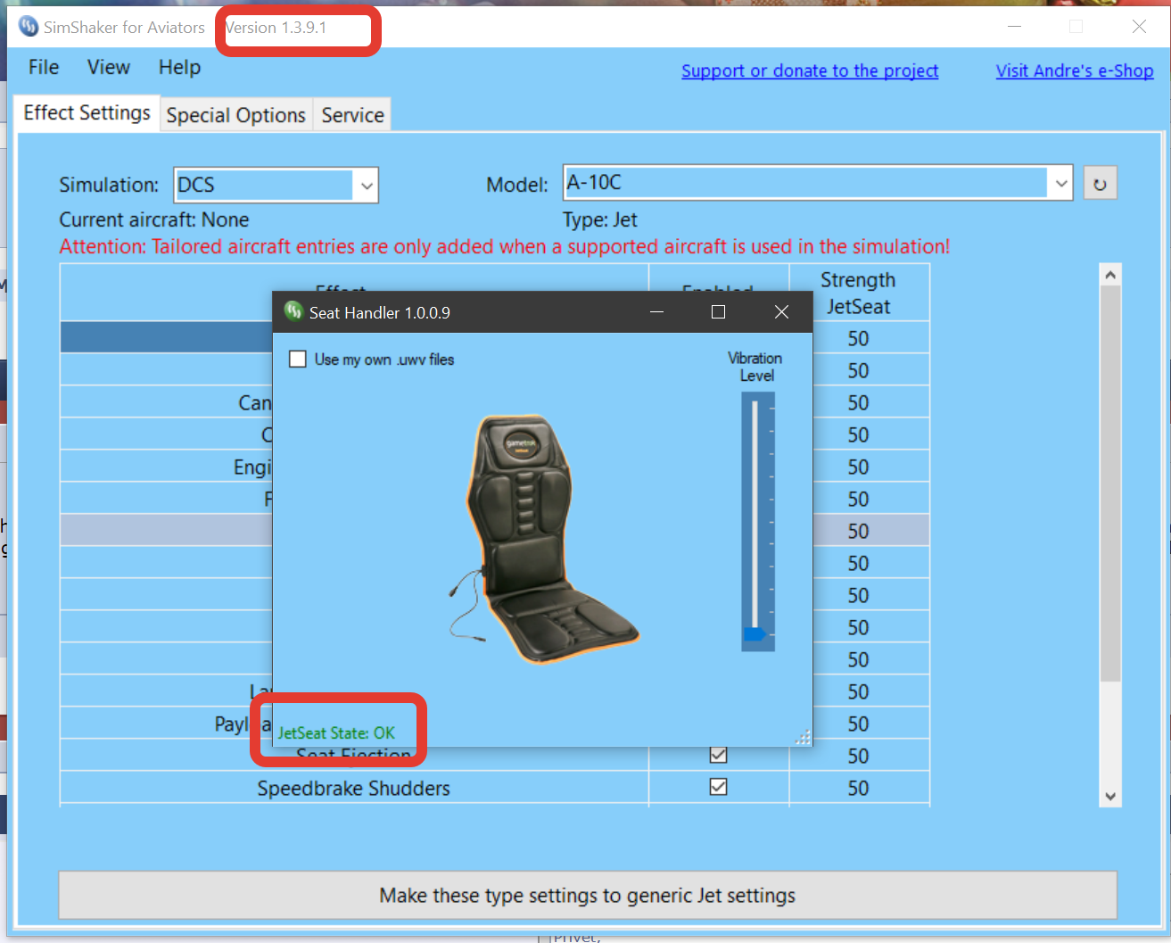Image resolution: width=1171 pixels, height=943 pixels.
Task: Open the Service tab
Action: pos(352,115)
